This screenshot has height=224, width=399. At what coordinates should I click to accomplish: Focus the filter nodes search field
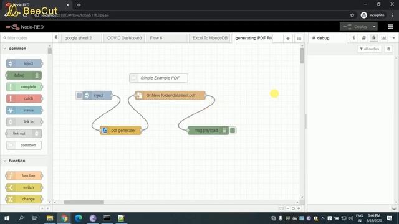tap(26, 38)
